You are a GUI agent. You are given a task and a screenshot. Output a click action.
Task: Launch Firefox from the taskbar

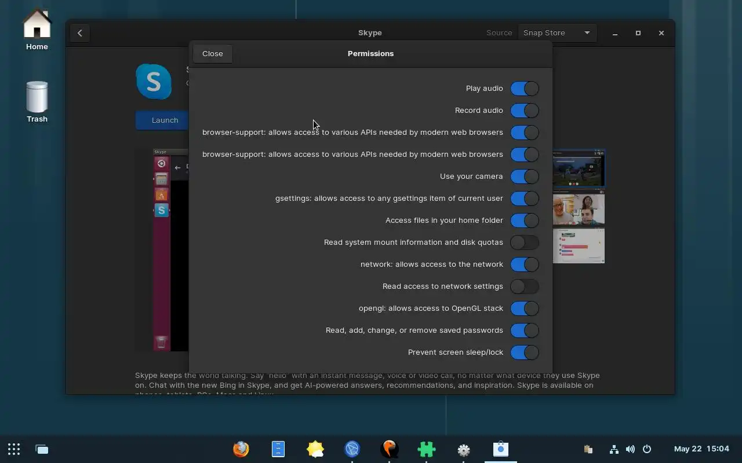[241, 449]
